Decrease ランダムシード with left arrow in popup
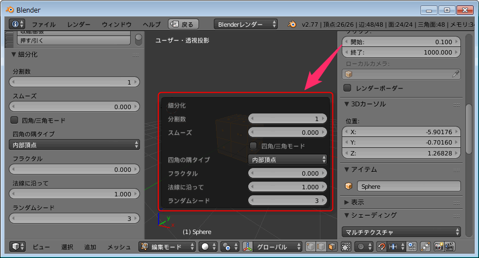The height and width of the screenshot is (258, 479). pyautogui.click(x=252, y=200)
